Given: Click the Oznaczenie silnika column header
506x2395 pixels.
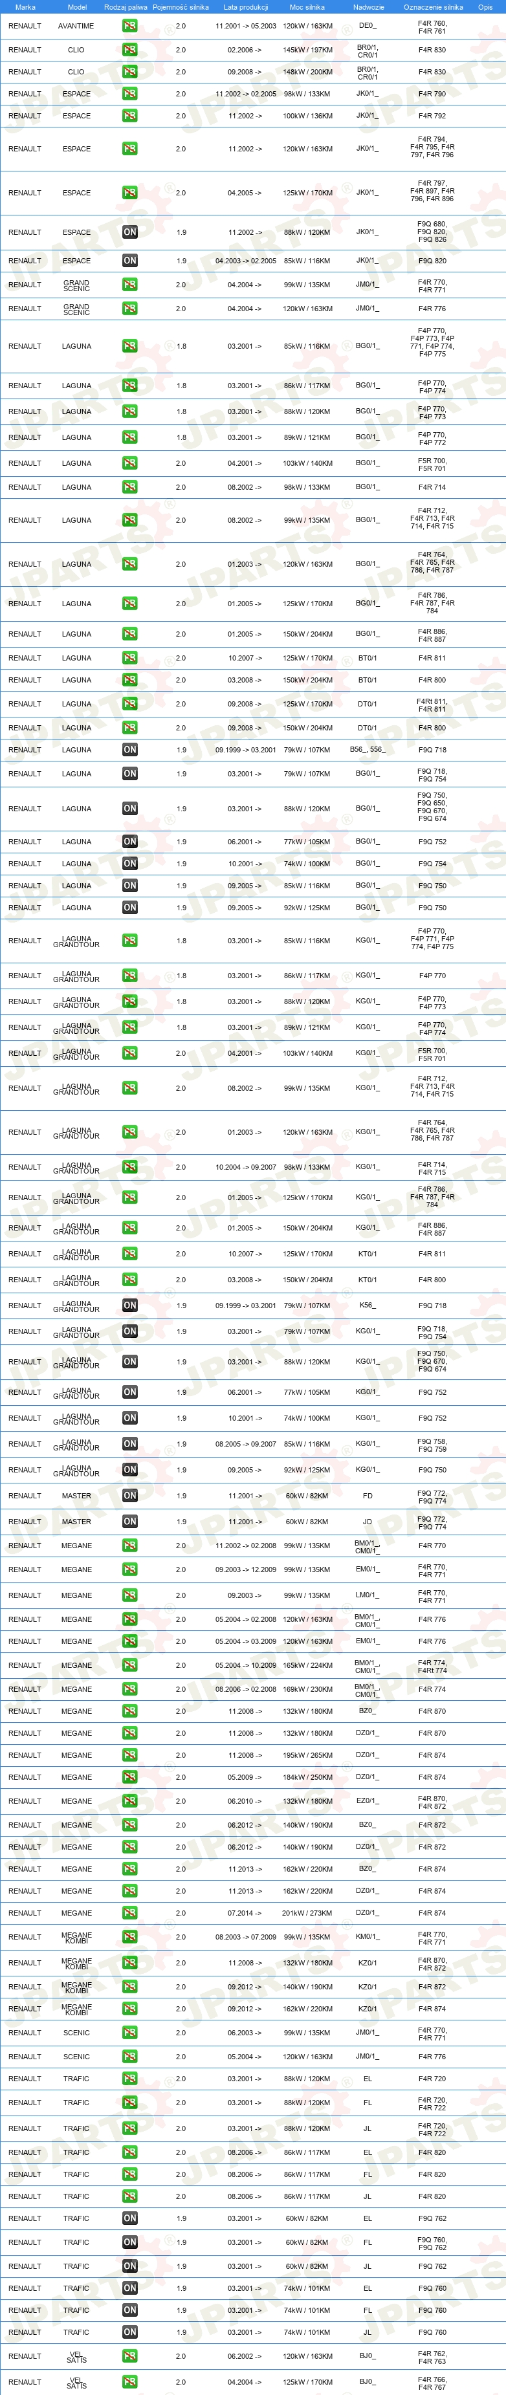Looking at the screenshot, I should click(432, 6).
